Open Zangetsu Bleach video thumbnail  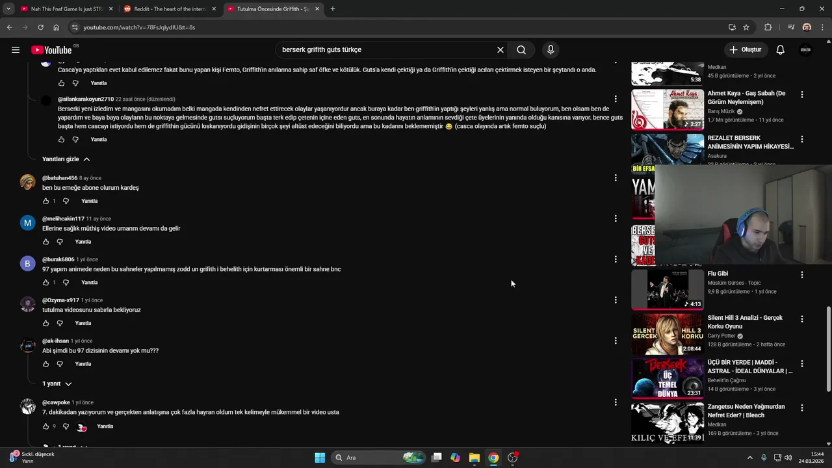tap(668, 422)
